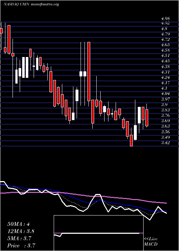Click the 3.76 price axis label
Image resolution: width=179 pixels, height=251 pixels.
click(165, 115)
